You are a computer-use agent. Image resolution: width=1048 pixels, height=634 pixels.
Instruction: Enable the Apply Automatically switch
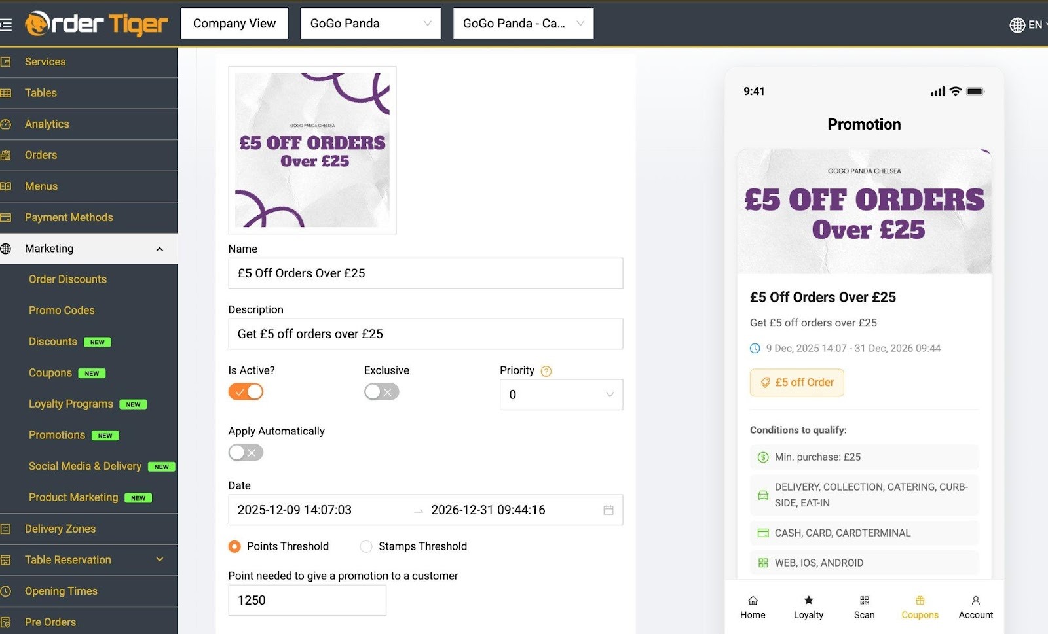tap(246, 453)
